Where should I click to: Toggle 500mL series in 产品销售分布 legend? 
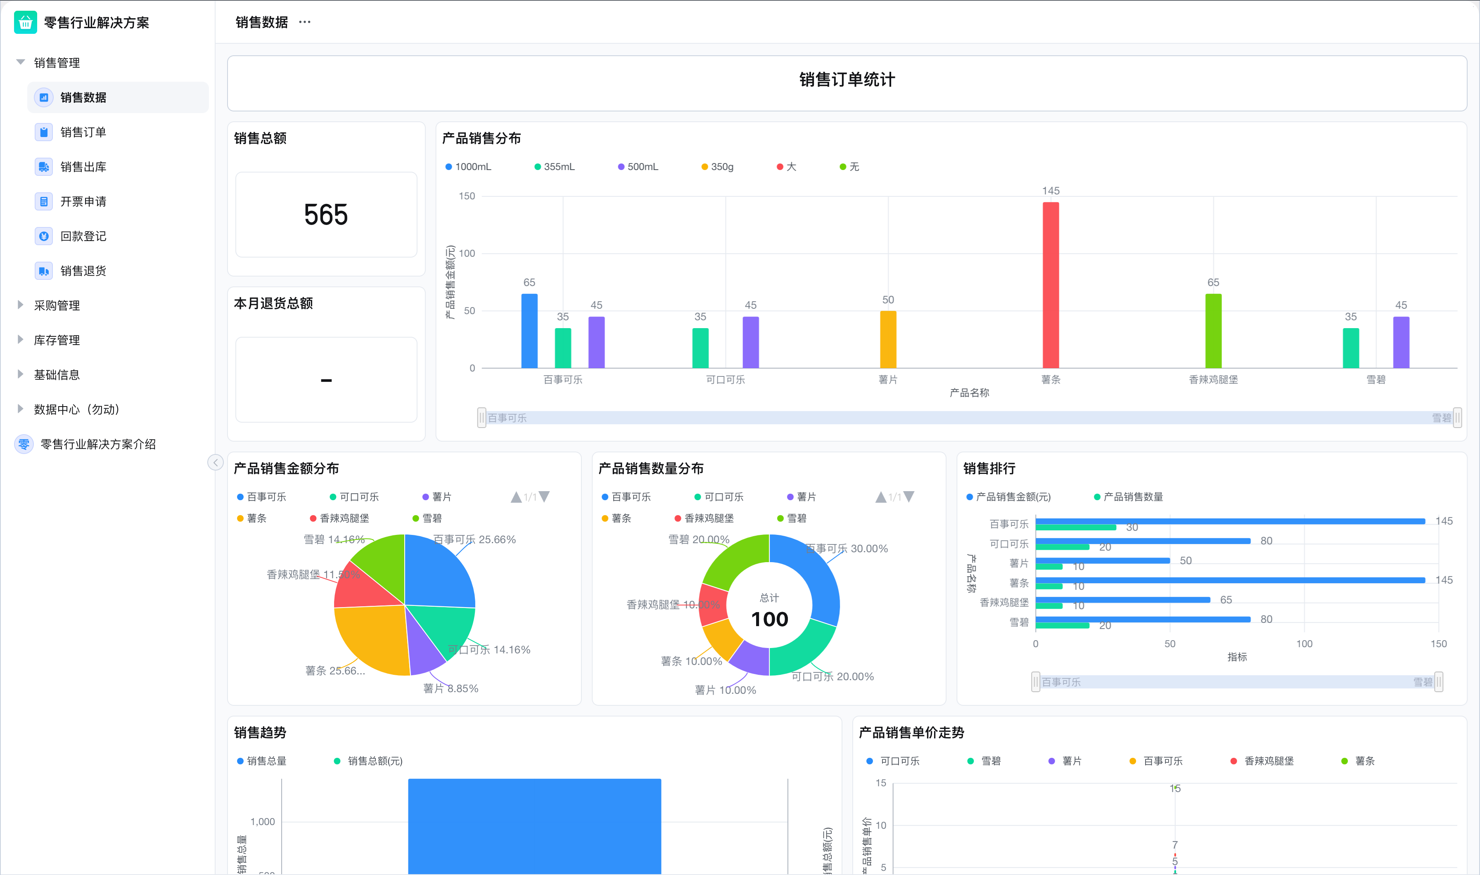pyautogui.click(x=638, y=167)
